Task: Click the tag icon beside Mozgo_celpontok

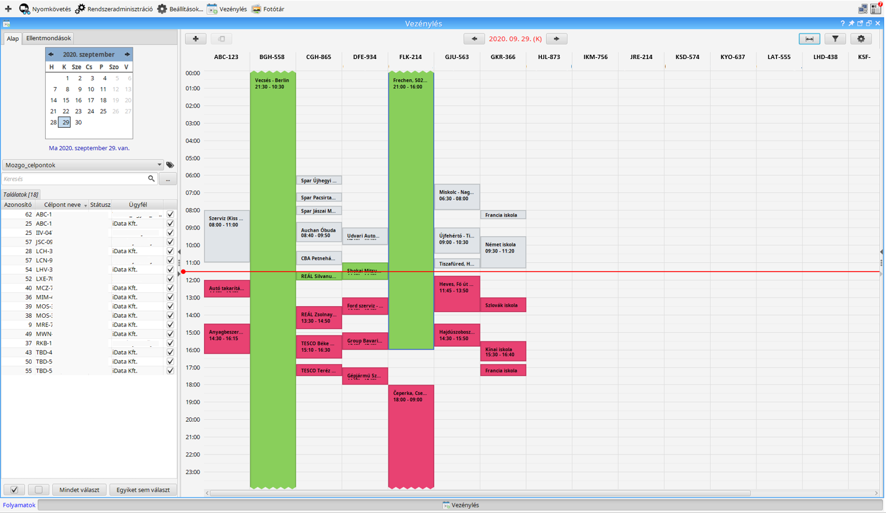Action: [x=170, y=165]
